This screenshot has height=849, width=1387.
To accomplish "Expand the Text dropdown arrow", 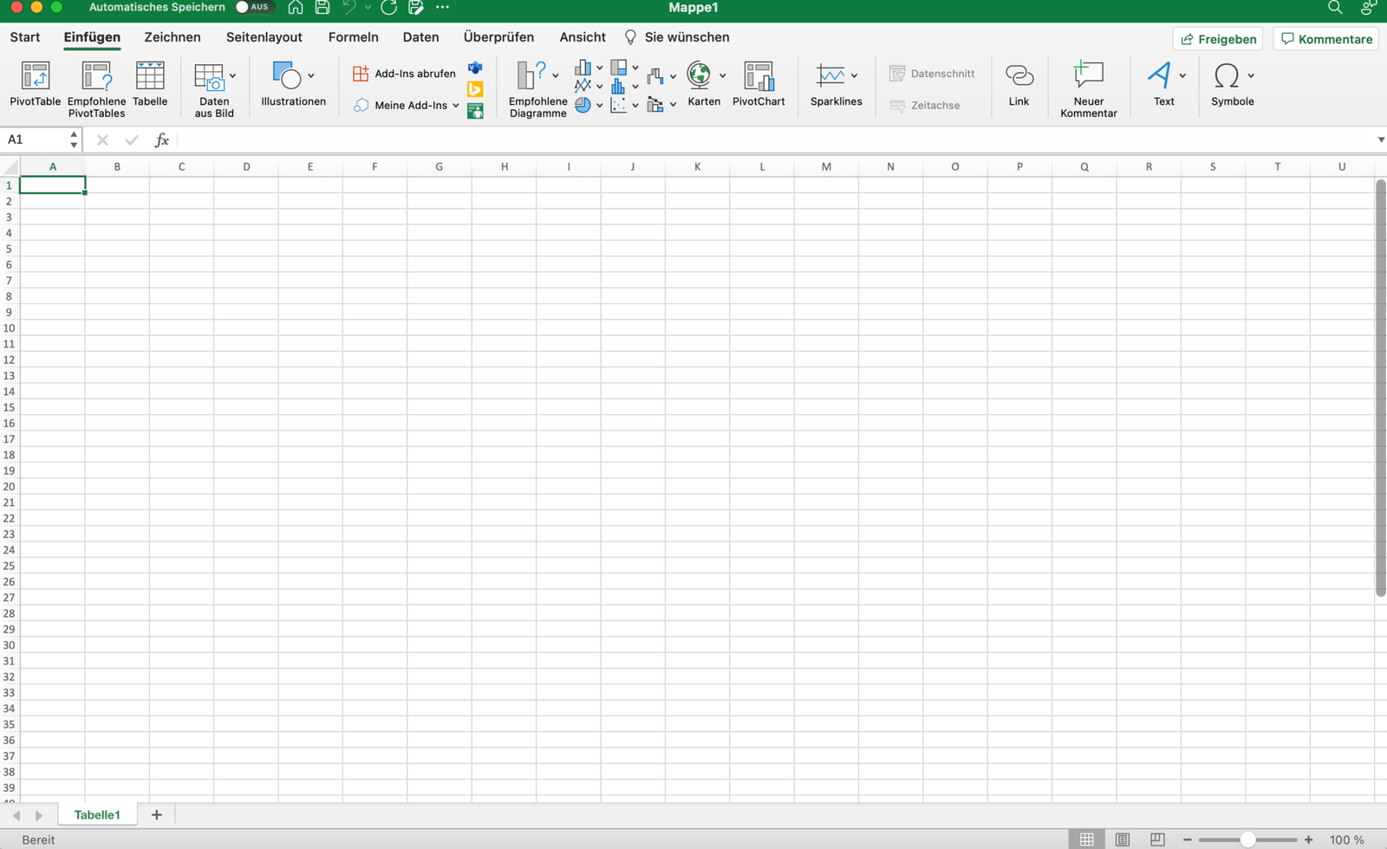I will click(1184, 75).
